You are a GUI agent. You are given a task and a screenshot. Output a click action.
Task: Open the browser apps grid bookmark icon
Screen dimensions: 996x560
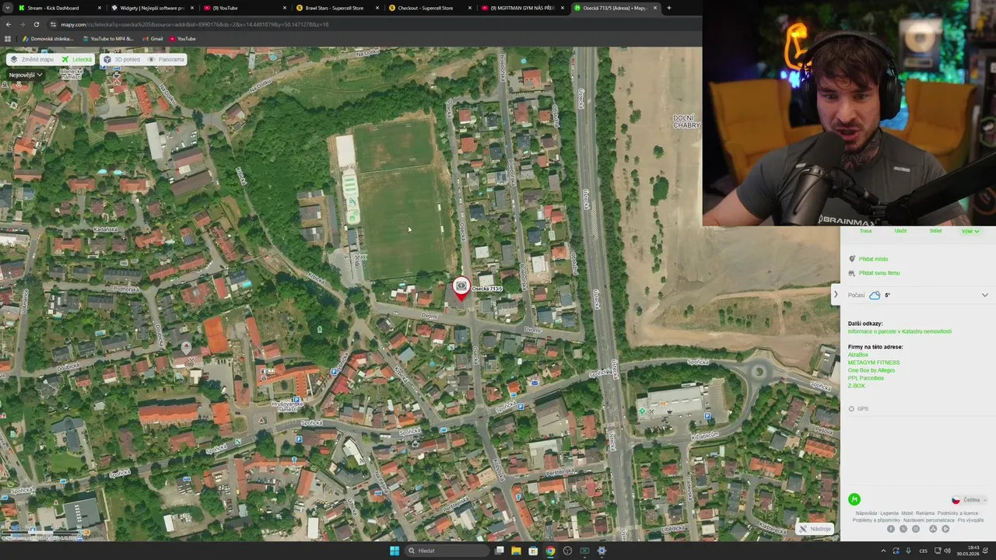click(8, 38)
